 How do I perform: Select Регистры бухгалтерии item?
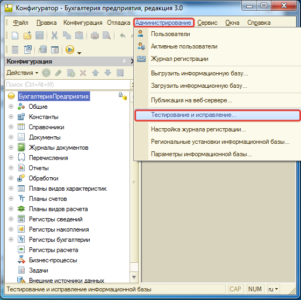tap(59, 240)
